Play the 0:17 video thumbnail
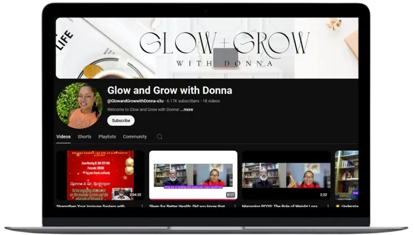 (x=194, y=175)
